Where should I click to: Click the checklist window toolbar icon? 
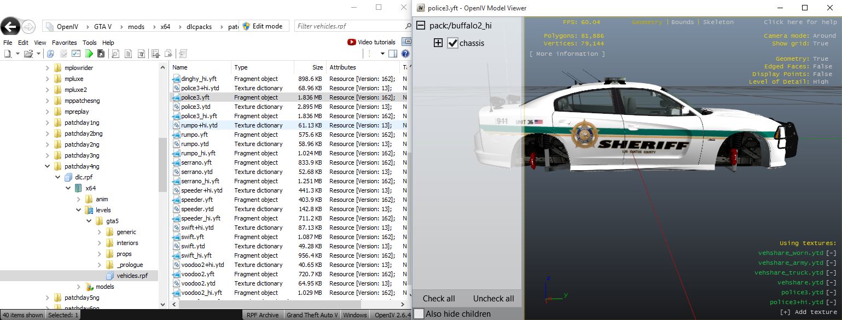click(76, 54)
